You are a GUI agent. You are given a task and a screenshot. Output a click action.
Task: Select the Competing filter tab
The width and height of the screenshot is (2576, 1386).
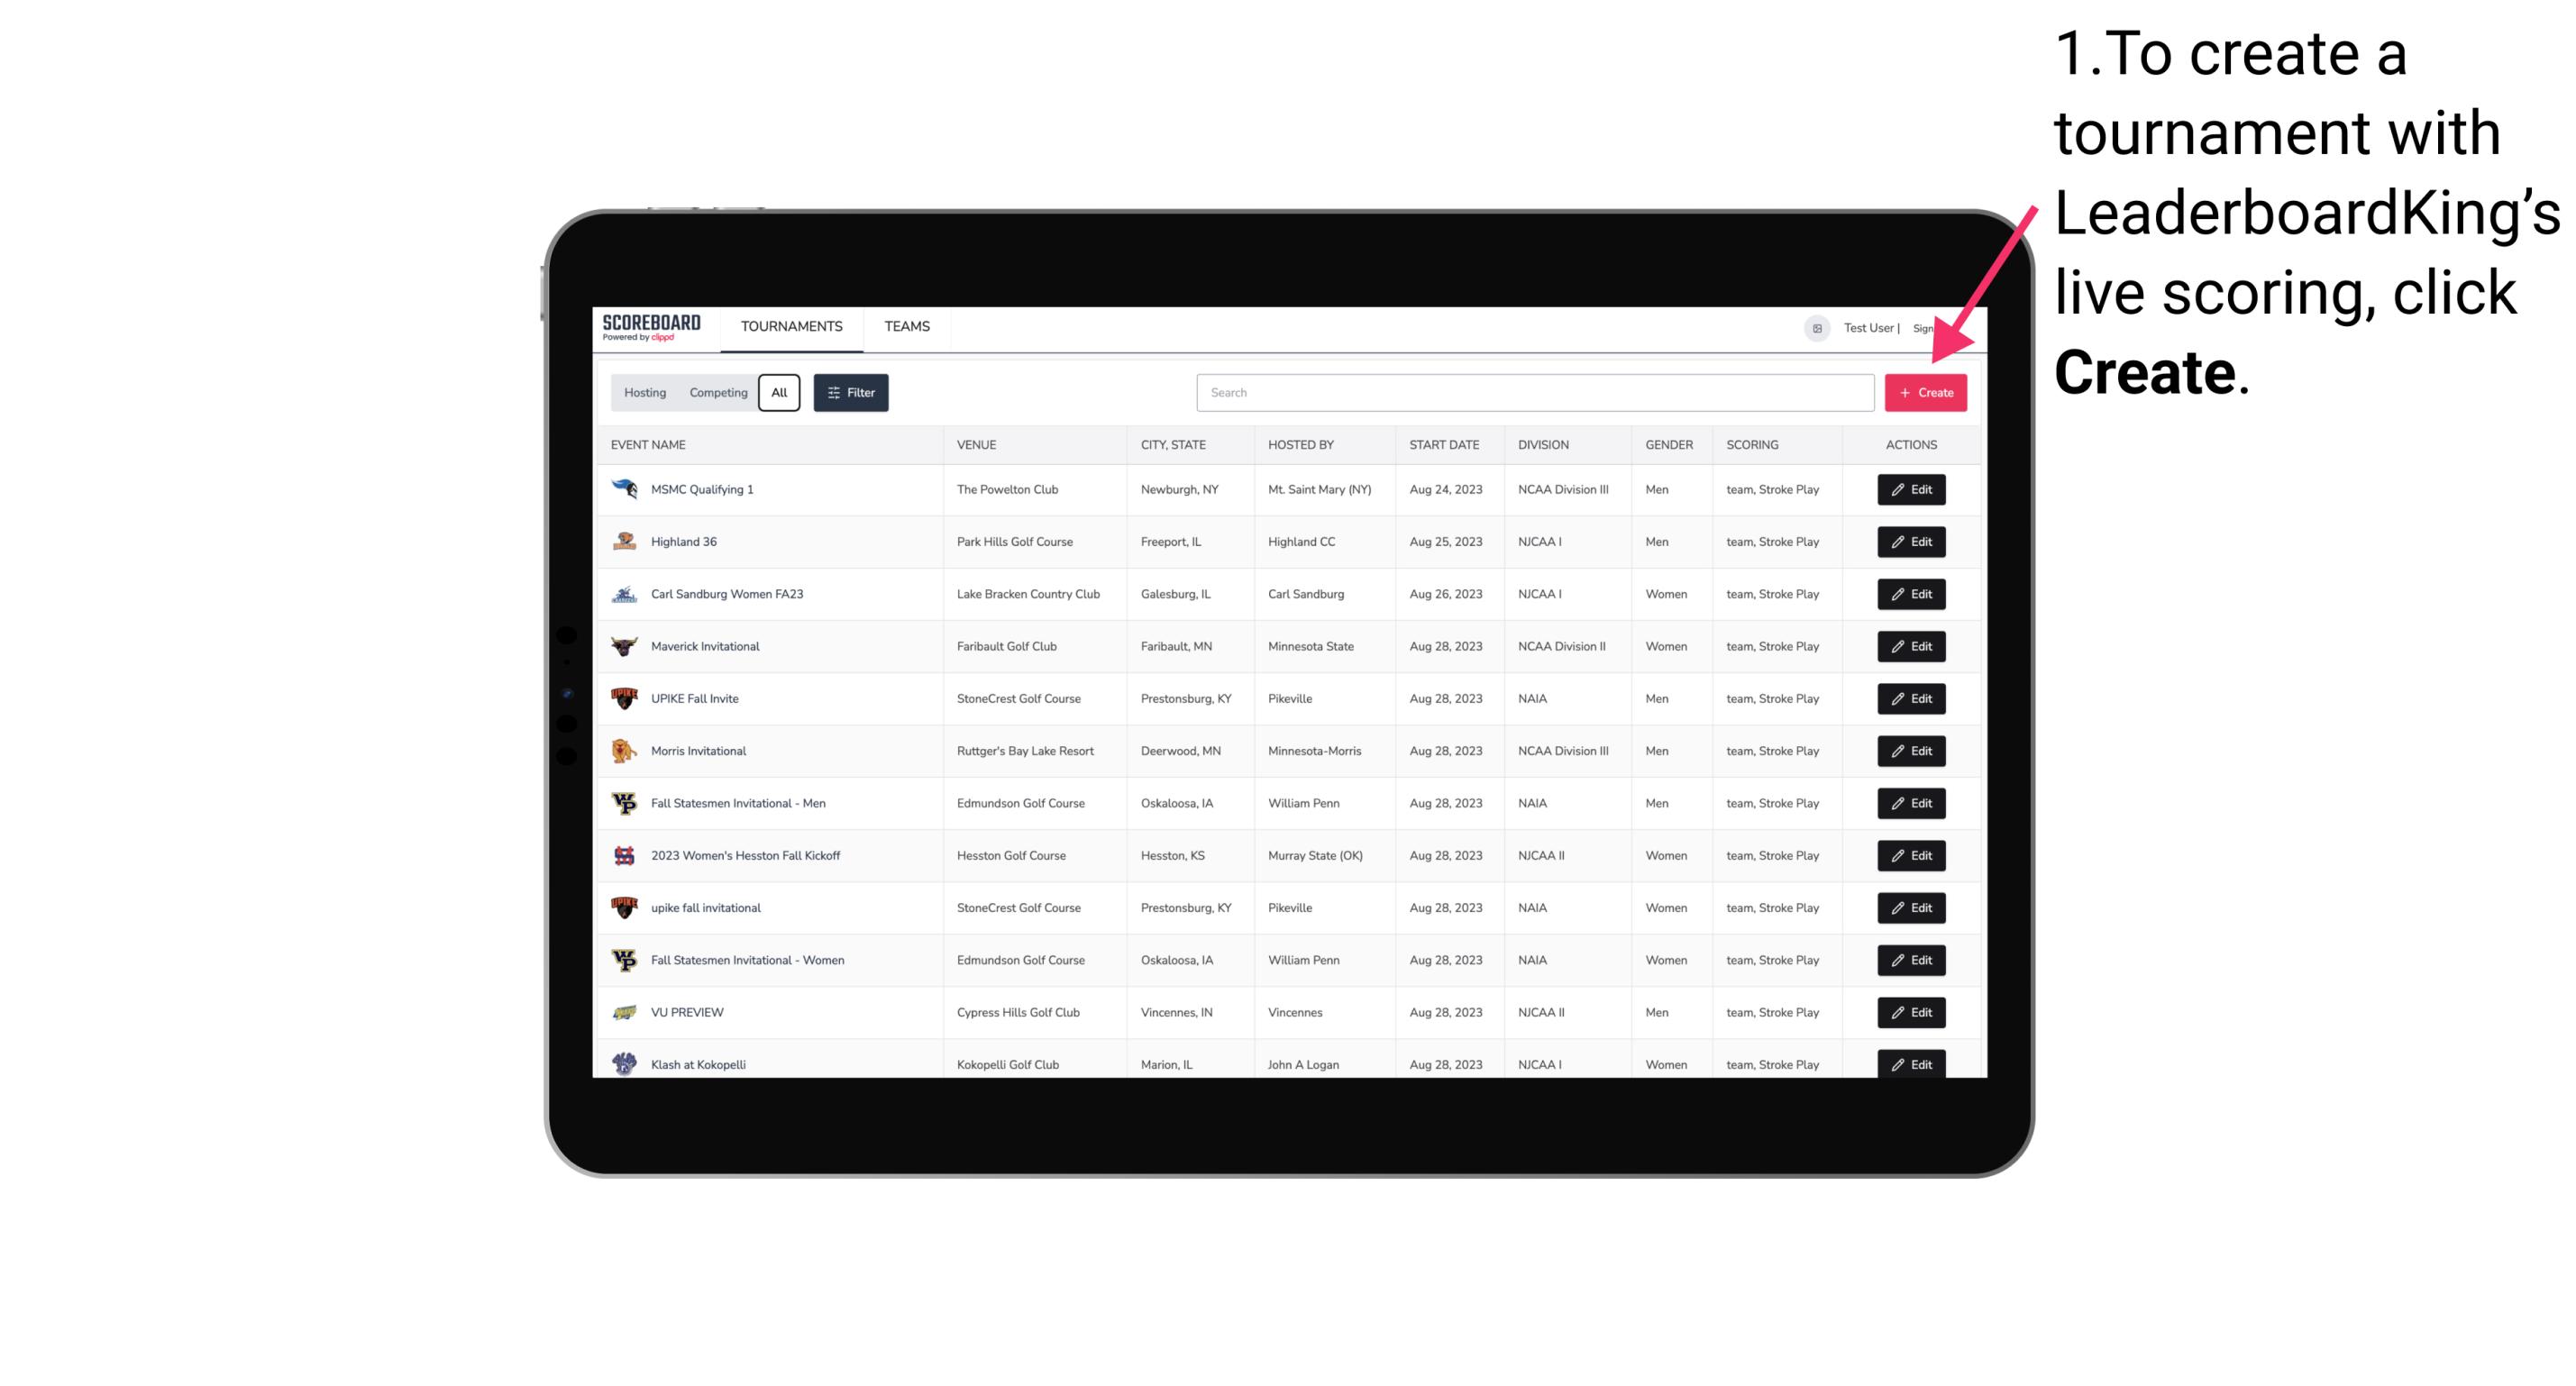[x=717, y=393]
